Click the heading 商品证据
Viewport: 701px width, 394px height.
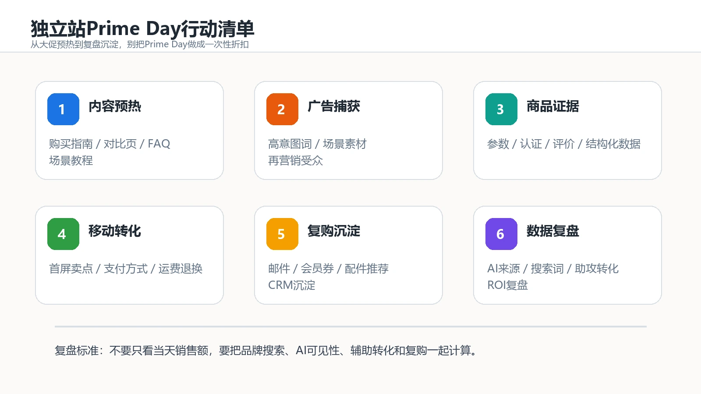[x=553, y=106]
